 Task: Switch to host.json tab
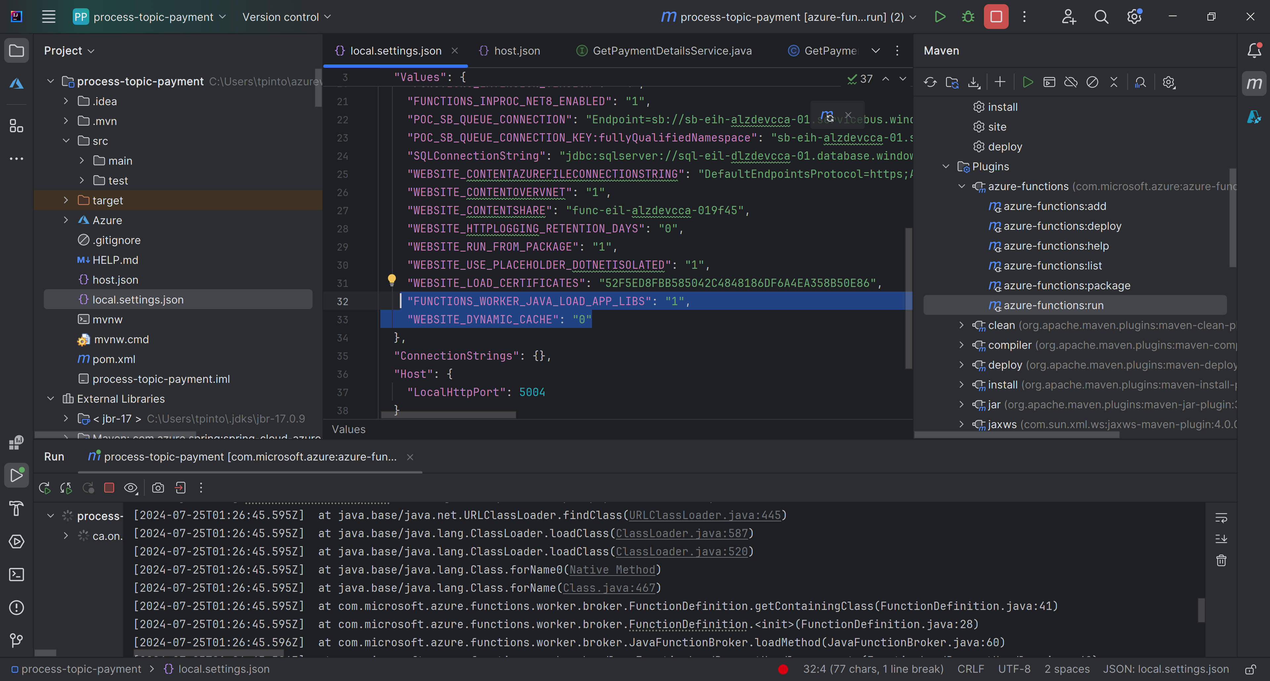(510, 50)
